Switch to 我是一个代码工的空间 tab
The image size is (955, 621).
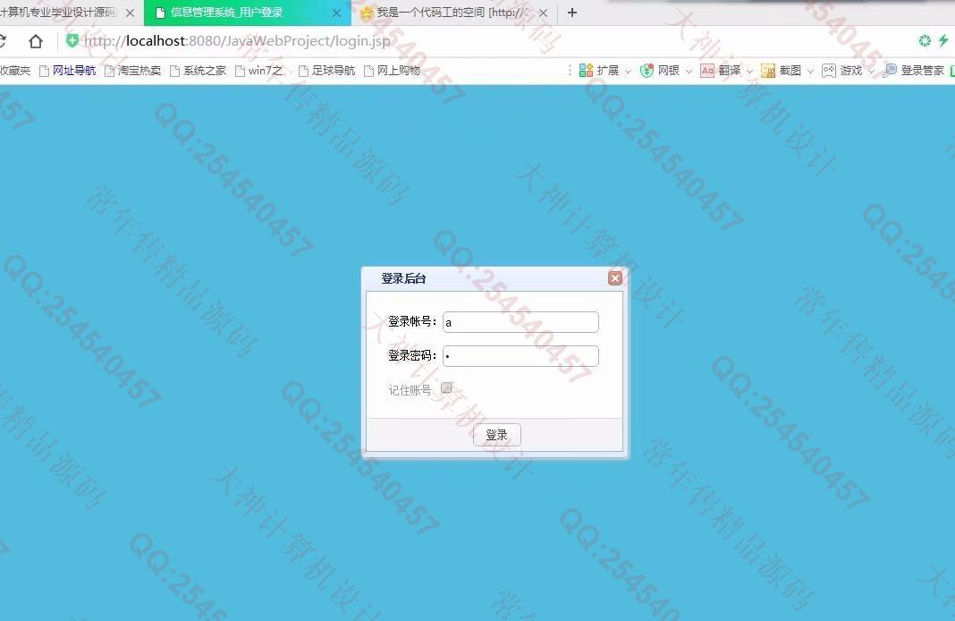pyautogui.click(x=453, y=13)
